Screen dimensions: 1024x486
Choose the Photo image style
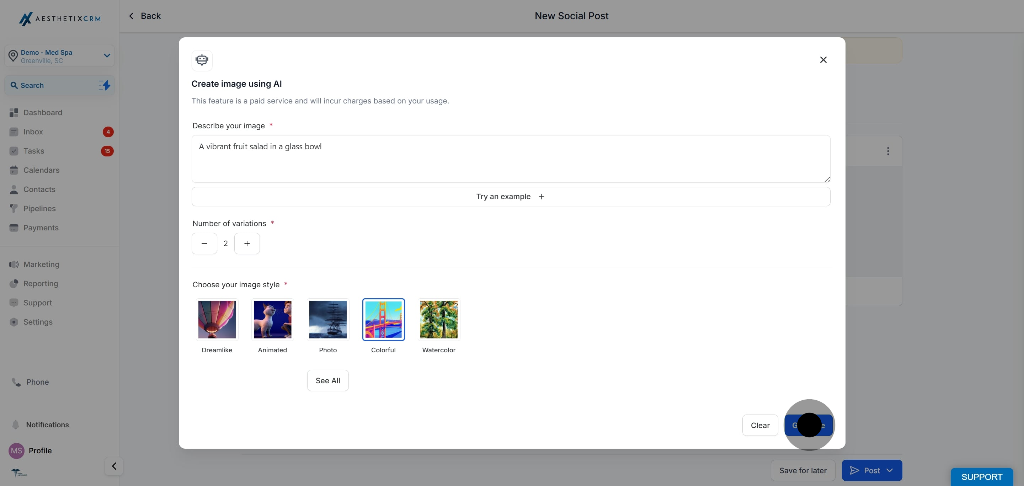(327, 320)
